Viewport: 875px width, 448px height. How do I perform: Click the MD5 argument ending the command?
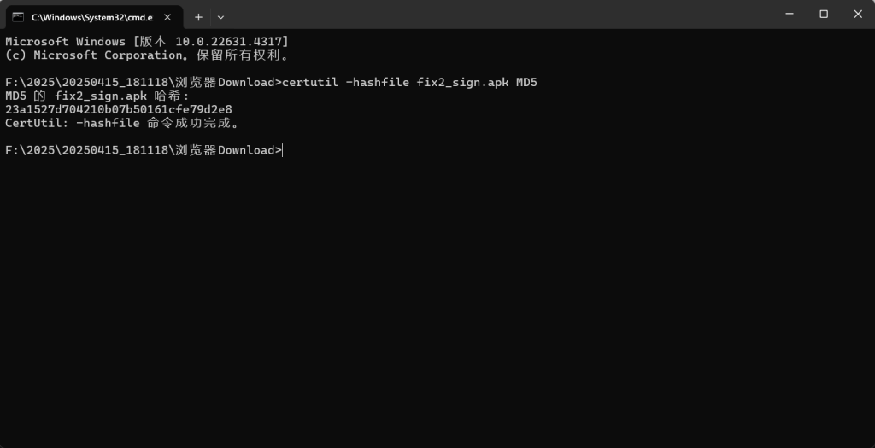coord(526,82)
